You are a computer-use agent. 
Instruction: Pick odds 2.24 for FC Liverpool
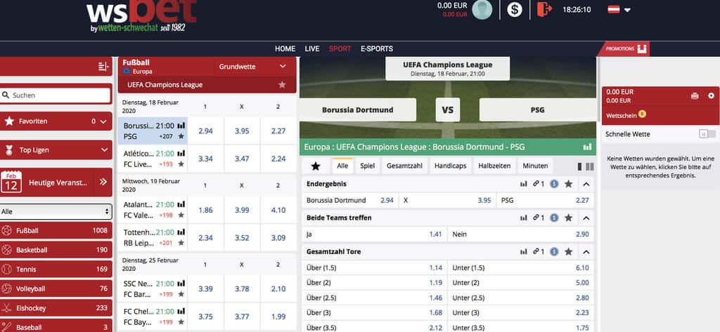tap(278, 159)
